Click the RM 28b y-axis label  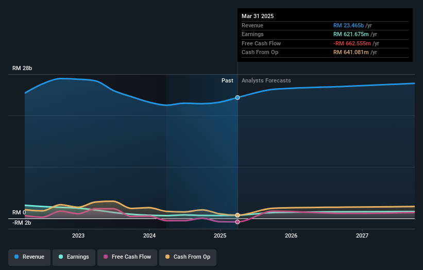pyautogui.click(x=22, y=68)
